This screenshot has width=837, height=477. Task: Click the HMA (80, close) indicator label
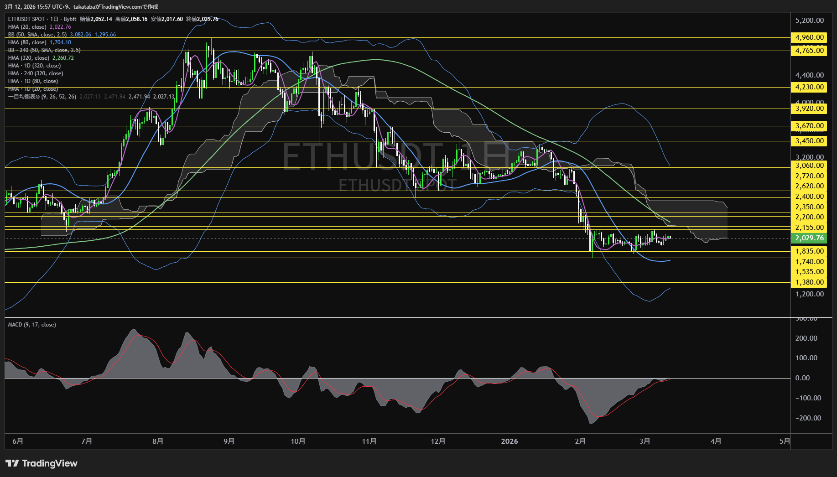27,42
